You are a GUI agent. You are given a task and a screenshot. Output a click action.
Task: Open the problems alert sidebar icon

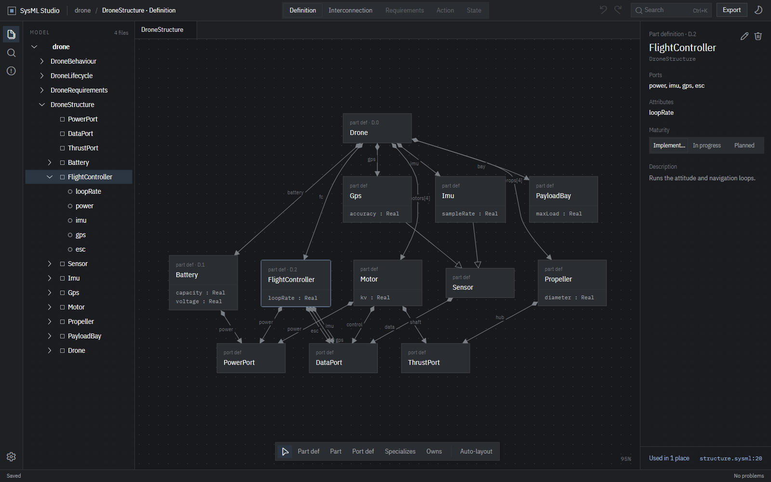coord(11,71)
